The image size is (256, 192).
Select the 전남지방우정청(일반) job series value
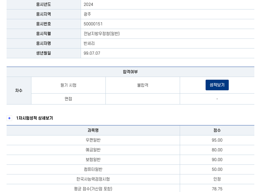pyautogui.click(x=101, y=34)
